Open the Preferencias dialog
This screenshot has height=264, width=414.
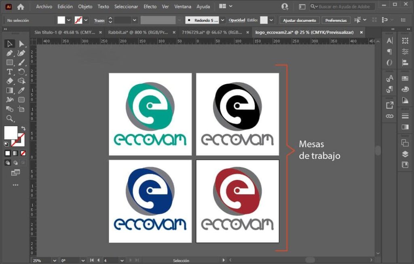[x=336, y=20]
